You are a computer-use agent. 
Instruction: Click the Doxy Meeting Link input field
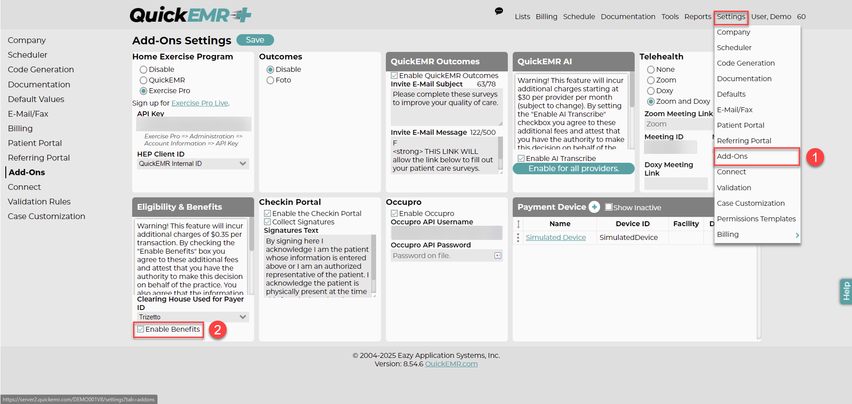[x=676, y=184]
